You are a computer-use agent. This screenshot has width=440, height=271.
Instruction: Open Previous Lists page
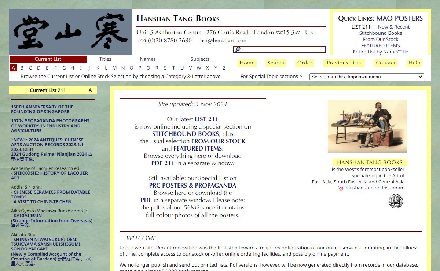pos(344,63)
